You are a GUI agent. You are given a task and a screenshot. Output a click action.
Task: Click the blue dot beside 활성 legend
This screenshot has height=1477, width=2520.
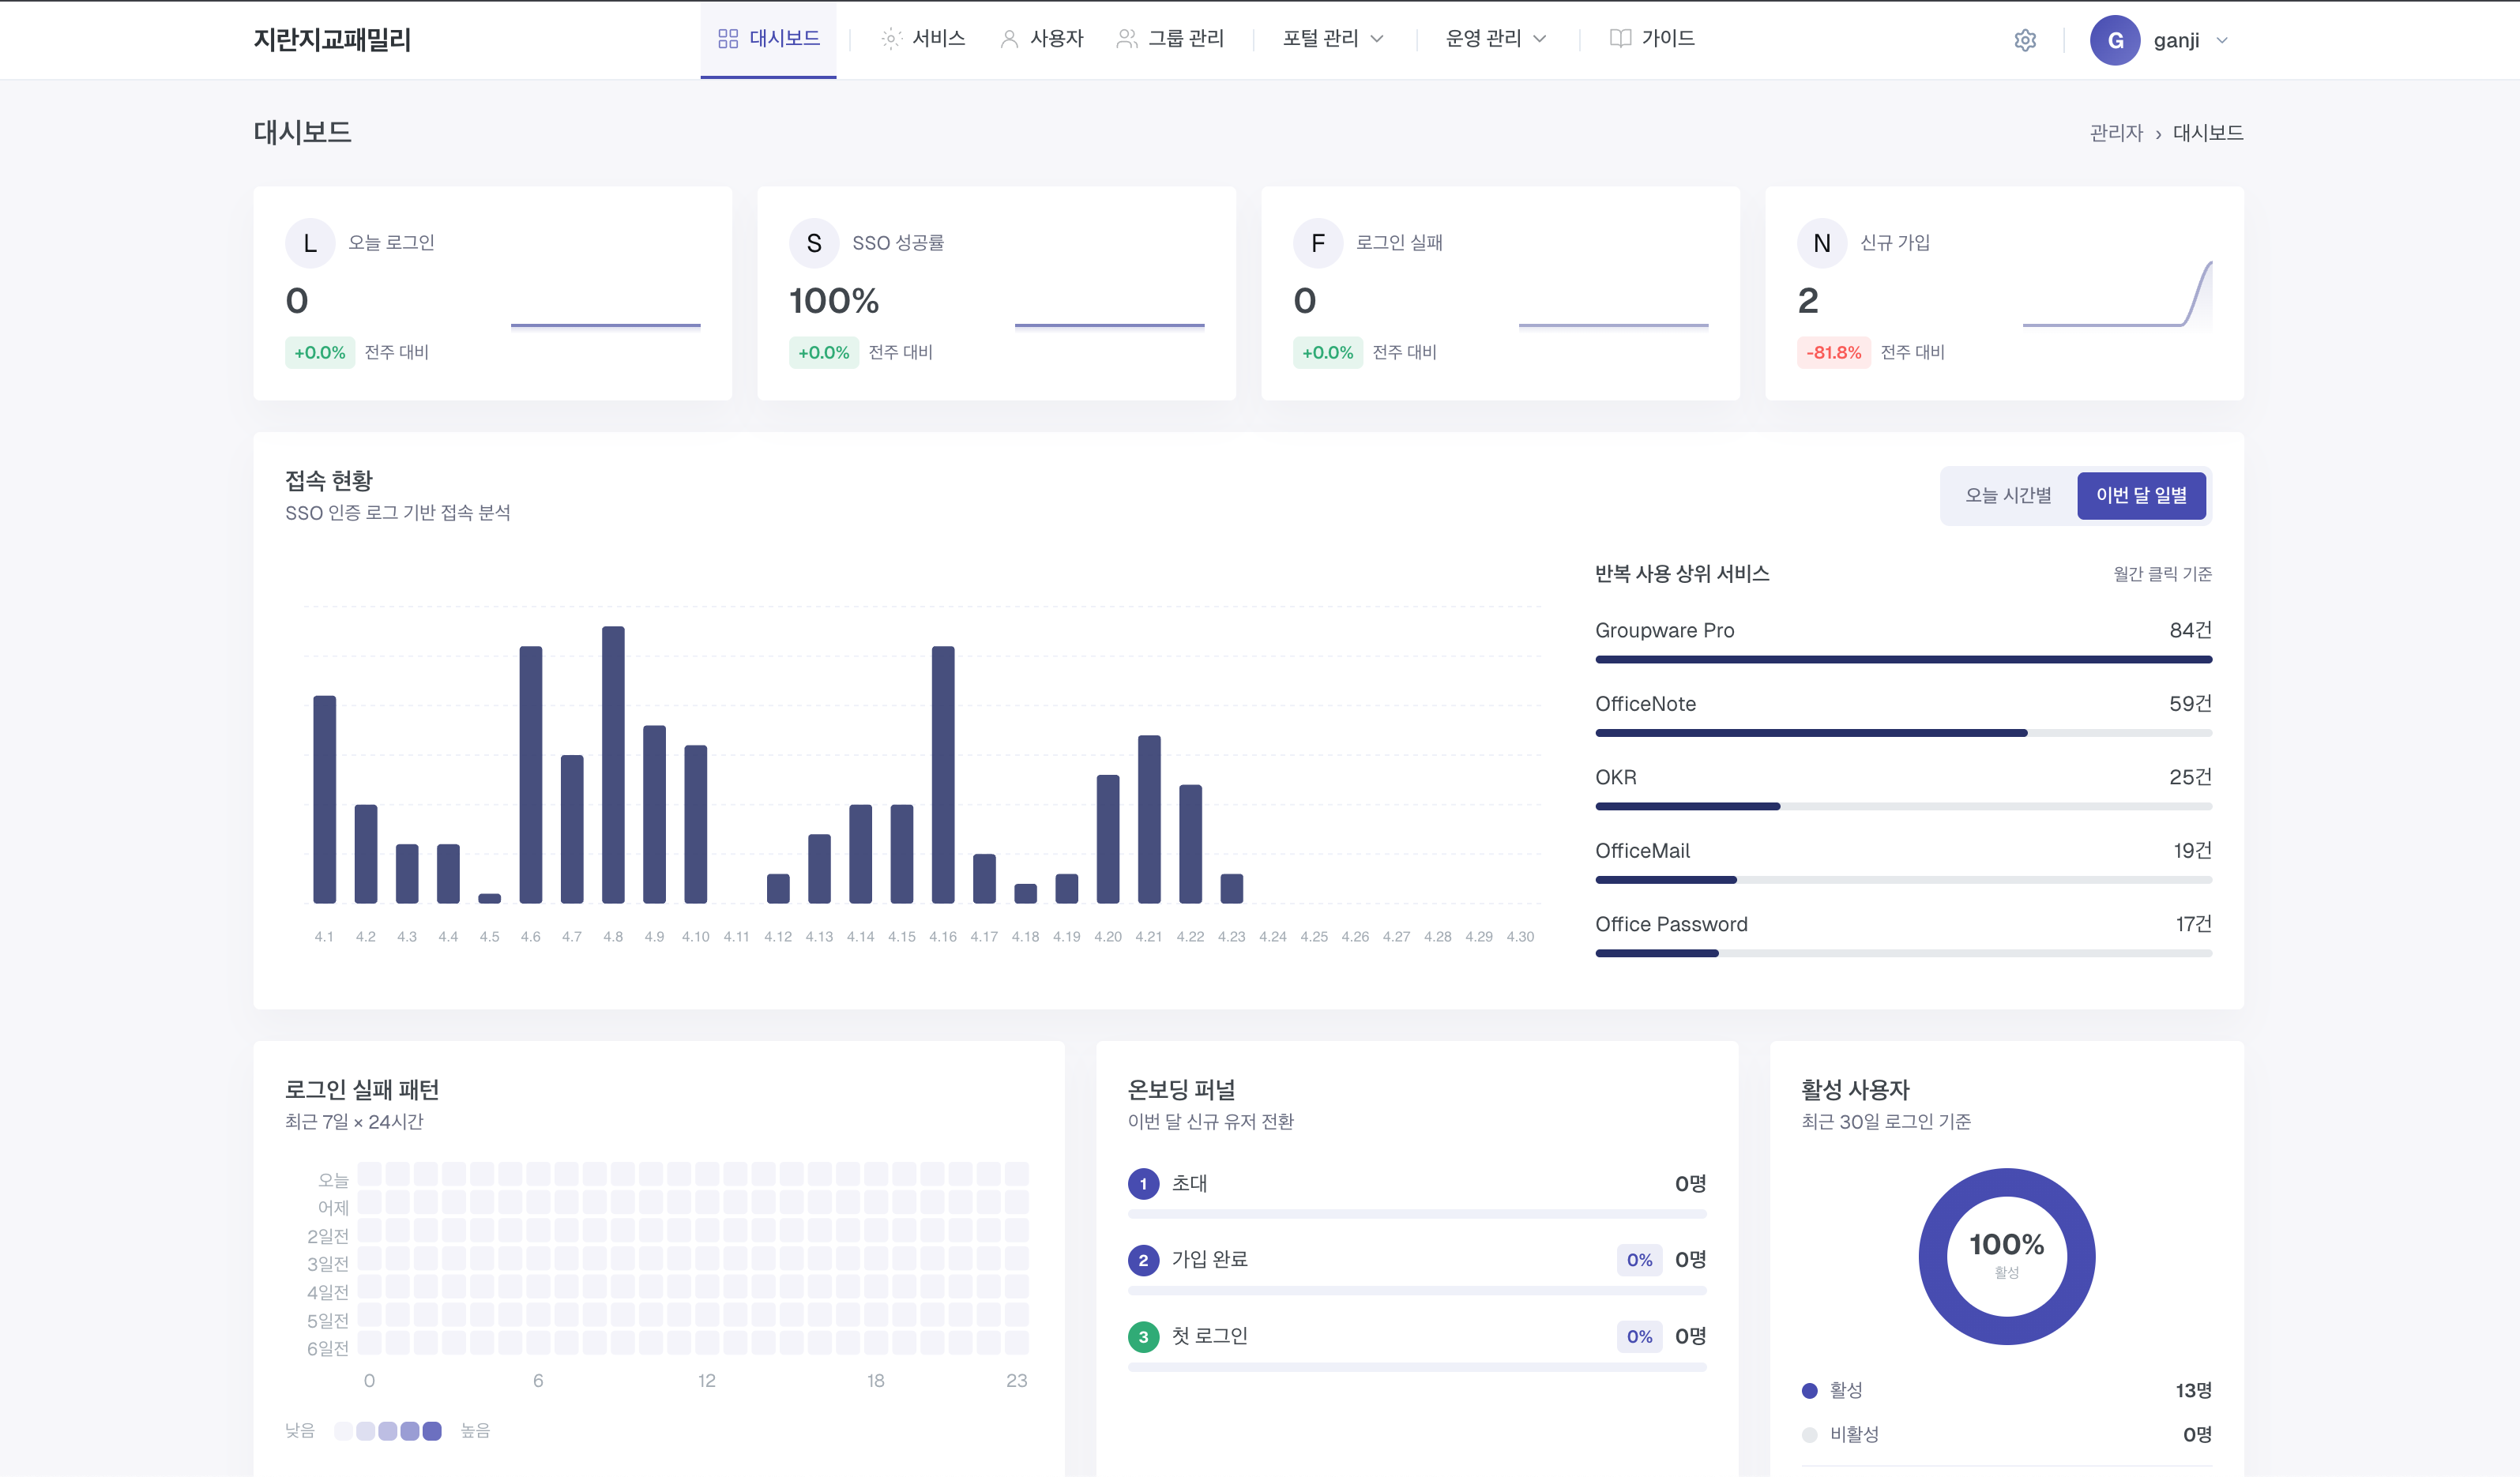1809,1391
